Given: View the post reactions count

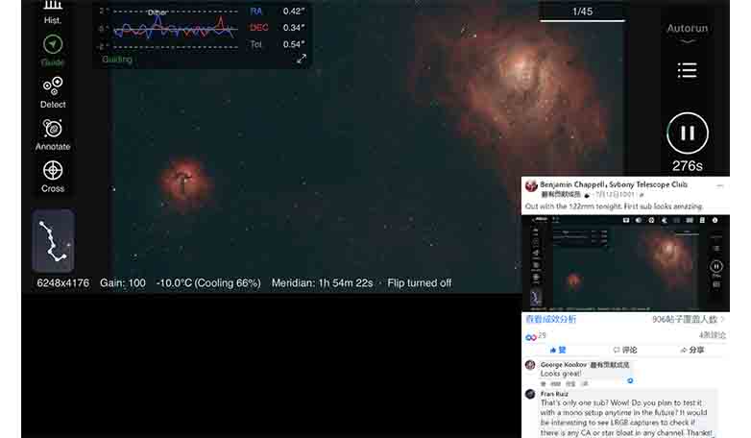Looking at the screenshot, I should [x=536, y=336].
